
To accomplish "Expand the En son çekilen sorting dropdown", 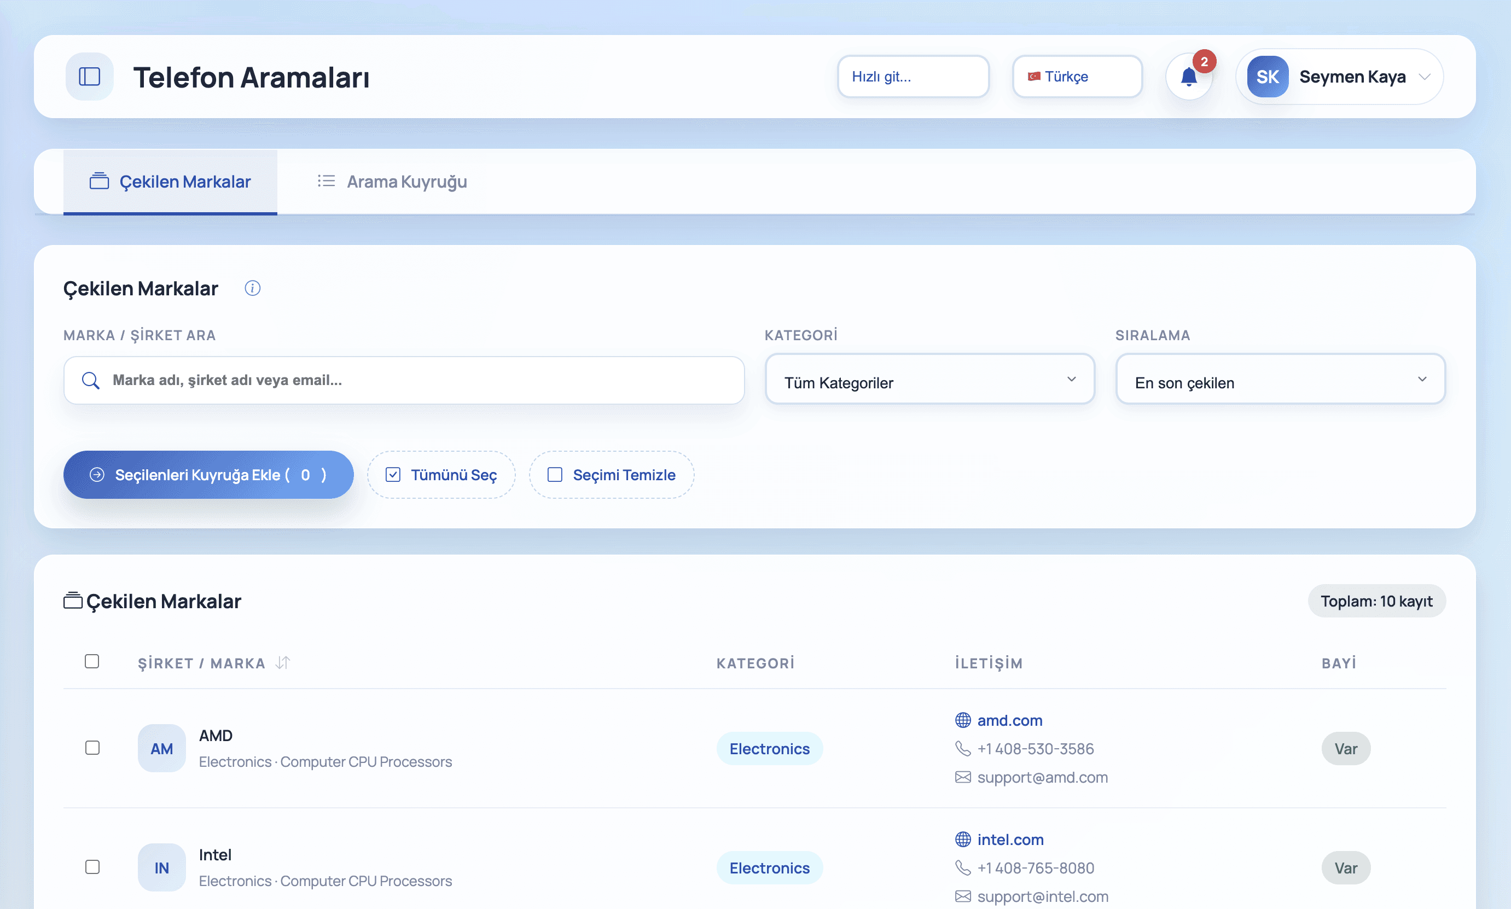I will [x=1280, y=380].
